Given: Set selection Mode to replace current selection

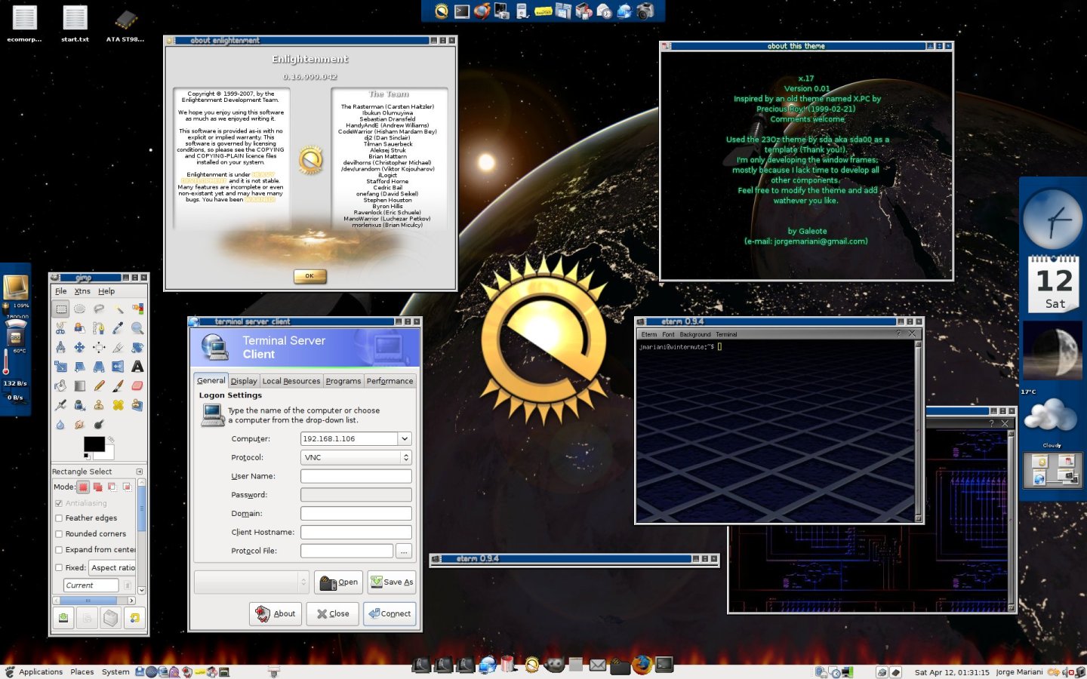Looking at the screenshot, I should [83, 487].
